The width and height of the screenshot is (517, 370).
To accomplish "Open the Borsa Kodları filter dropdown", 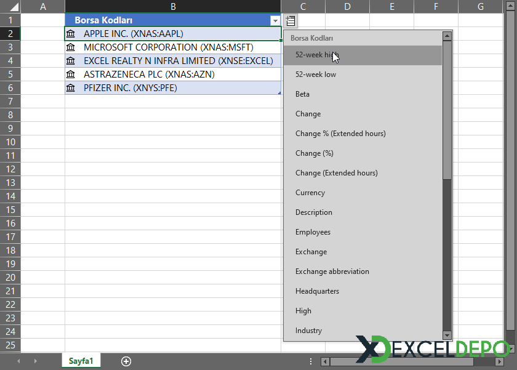I will point(275,21).
